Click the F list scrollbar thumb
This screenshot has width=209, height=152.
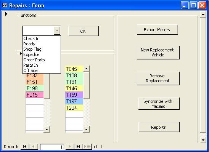(47, 86)
